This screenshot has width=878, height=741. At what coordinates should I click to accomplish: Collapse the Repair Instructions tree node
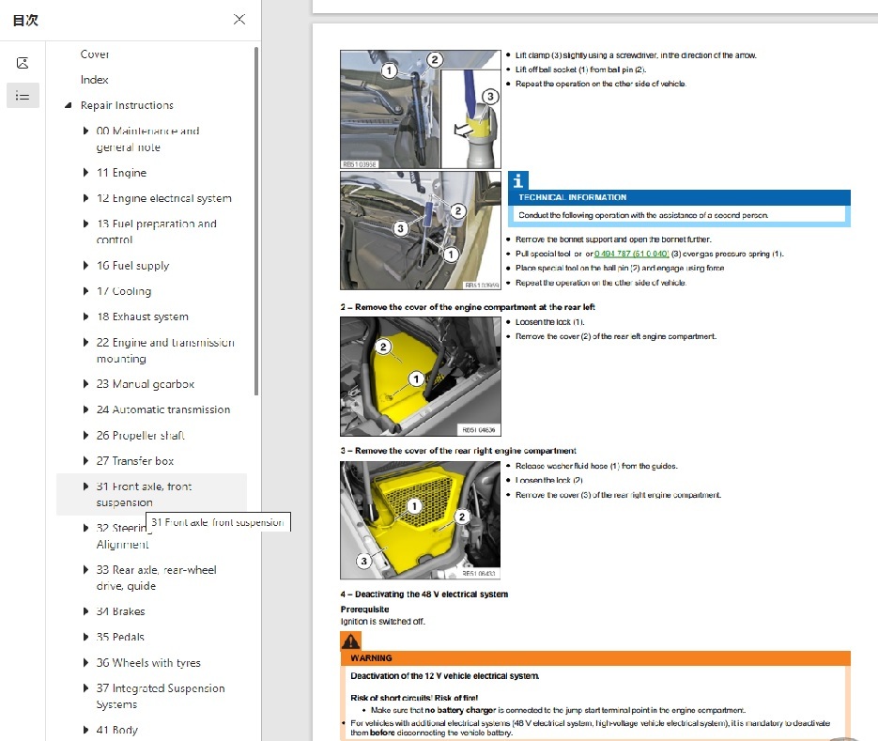click(68, 106)
